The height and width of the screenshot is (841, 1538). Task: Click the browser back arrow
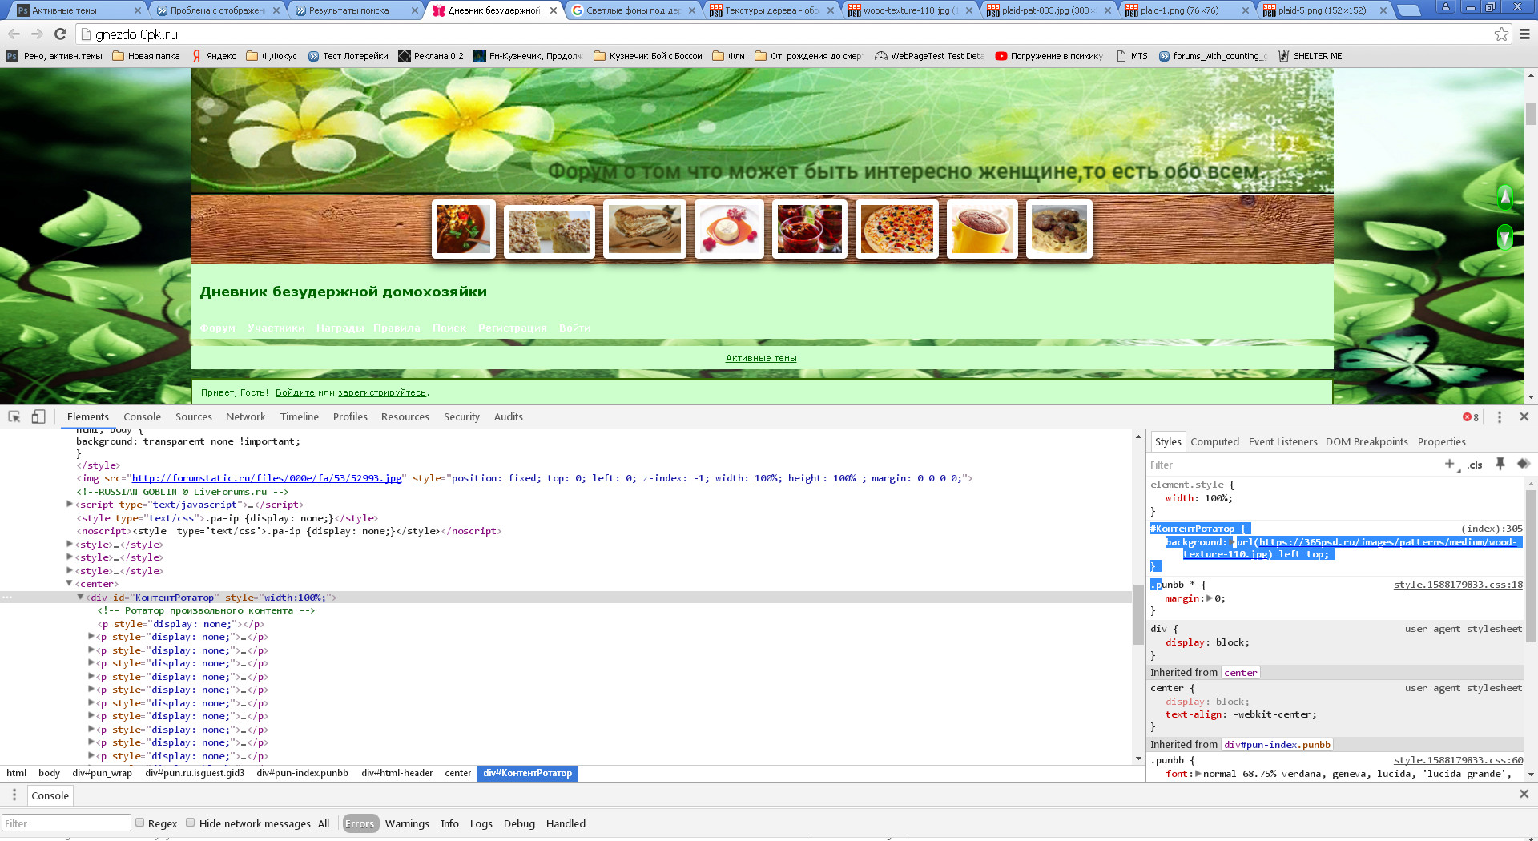[14, 34]
